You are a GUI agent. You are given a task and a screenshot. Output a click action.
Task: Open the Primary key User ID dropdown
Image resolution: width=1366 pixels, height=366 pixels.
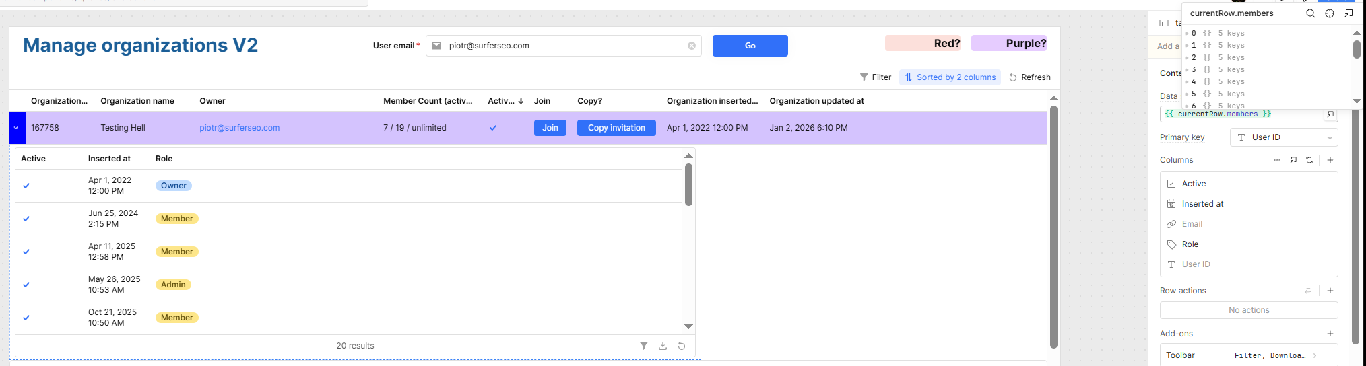coord(1283,137)
